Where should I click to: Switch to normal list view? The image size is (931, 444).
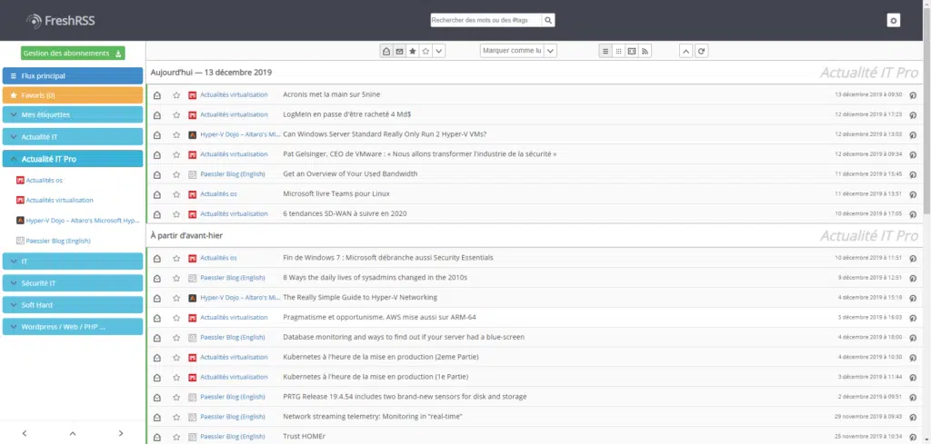tap(605, 52)
